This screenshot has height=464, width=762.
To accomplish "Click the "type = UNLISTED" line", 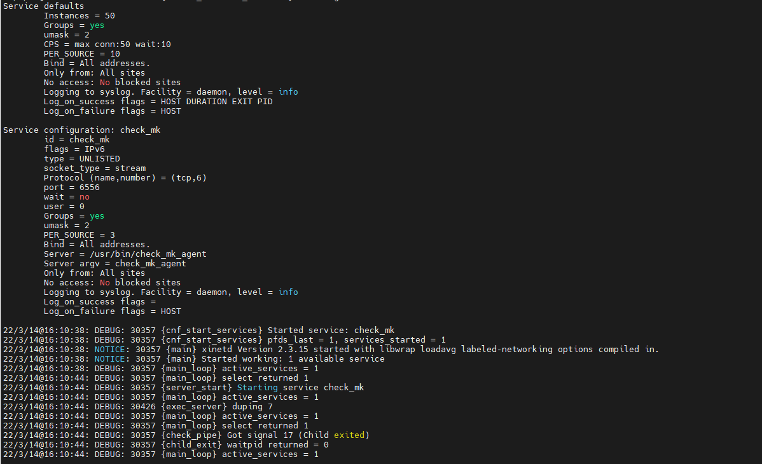I will [81, 158].
